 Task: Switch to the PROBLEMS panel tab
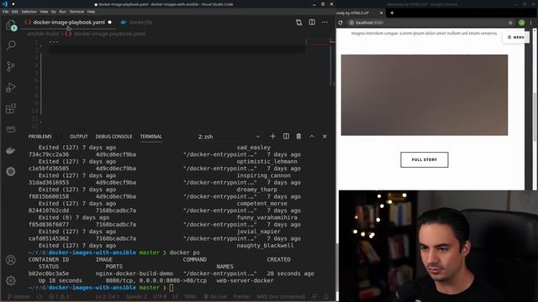coord(40,137)
